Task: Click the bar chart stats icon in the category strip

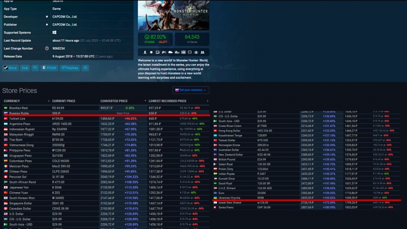Action: (x=177, y=52)
